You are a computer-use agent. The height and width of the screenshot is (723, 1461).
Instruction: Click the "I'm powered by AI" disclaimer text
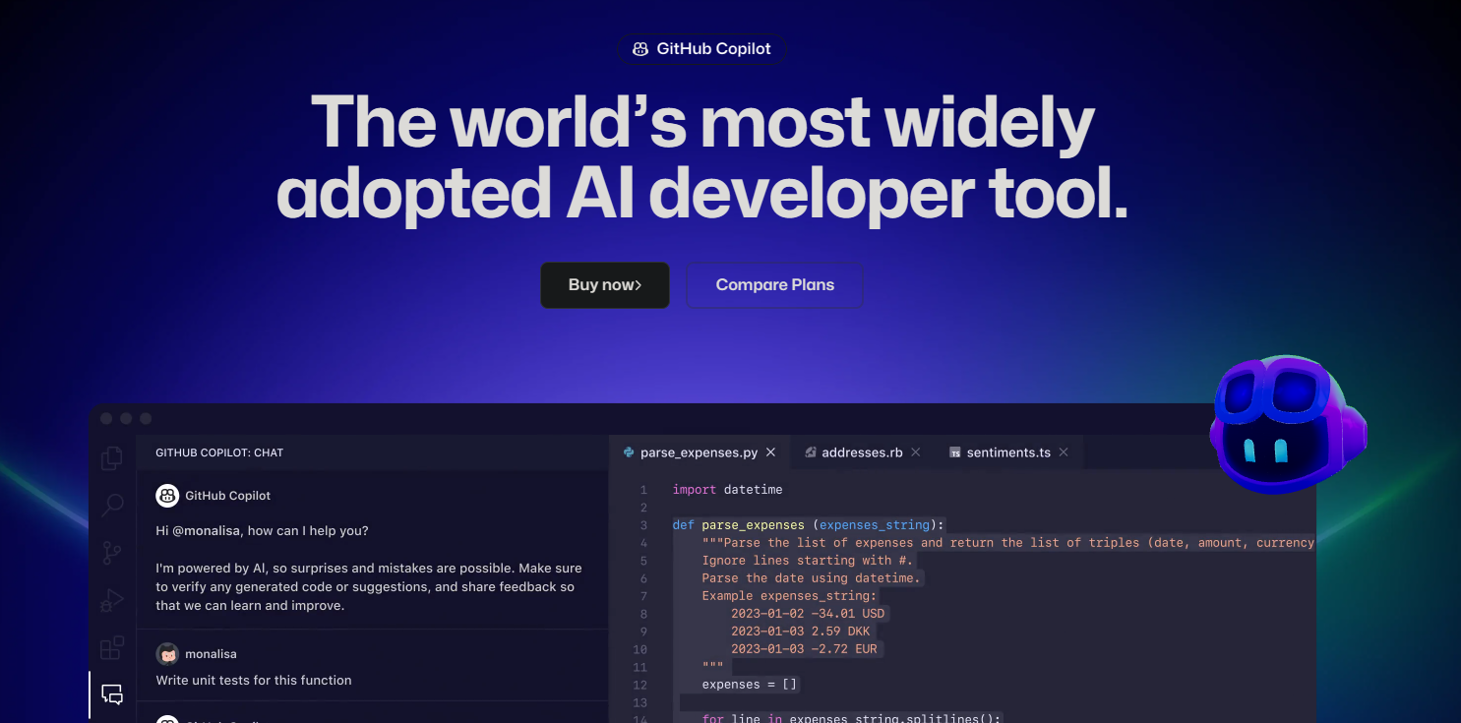click(369, 587)
